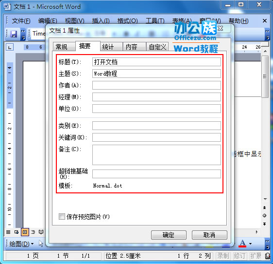Click the 1 页 status bar entry
This screenshot has width=273, height=264.
pyautogui.click(x=33, y=256)
